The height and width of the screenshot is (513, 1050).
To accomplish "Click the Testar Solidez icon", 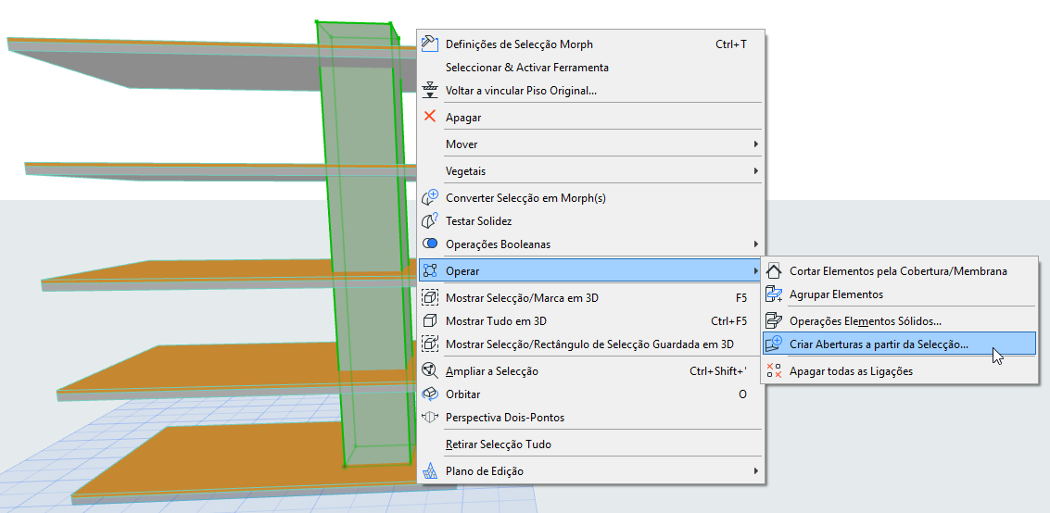I will tap(430, 220).
